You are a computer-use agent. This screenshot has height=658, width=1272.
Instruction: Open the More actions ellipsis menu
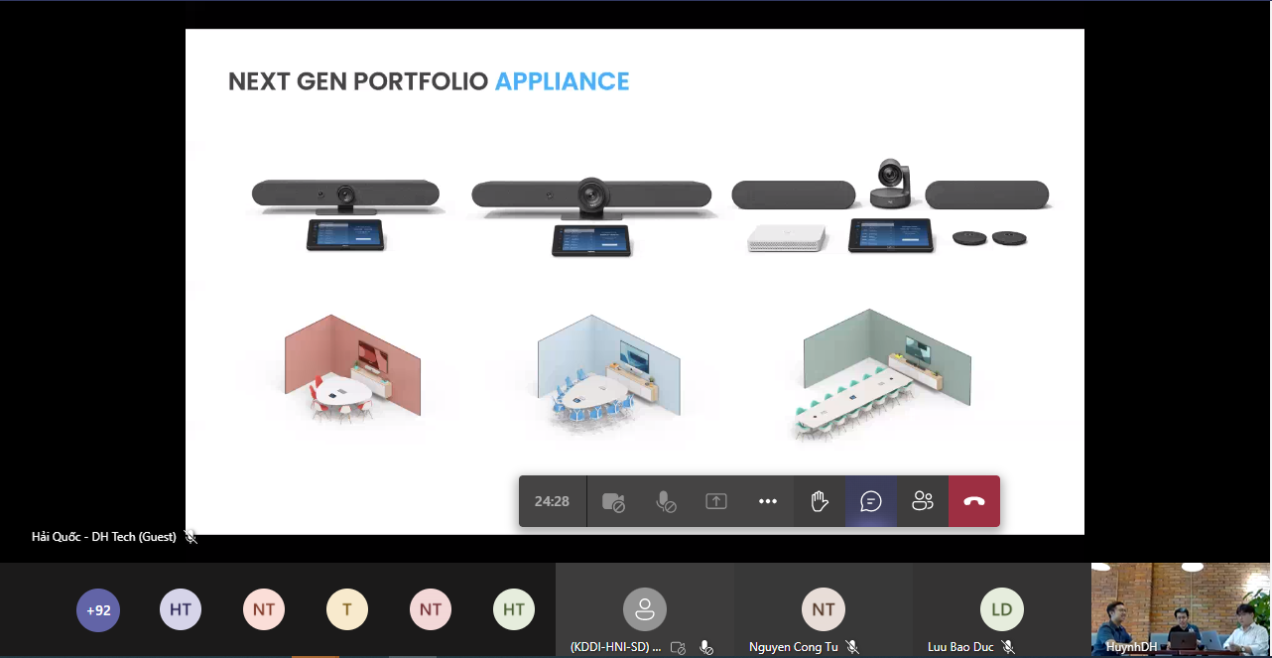click(x=768, y=502)
